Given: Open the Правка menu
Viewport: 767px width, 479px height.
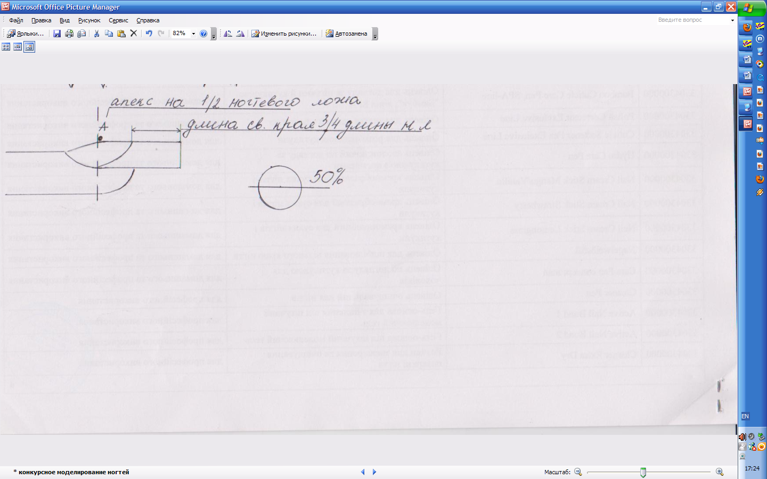Looking at the screenshot, I should click(x=41, y=20).
